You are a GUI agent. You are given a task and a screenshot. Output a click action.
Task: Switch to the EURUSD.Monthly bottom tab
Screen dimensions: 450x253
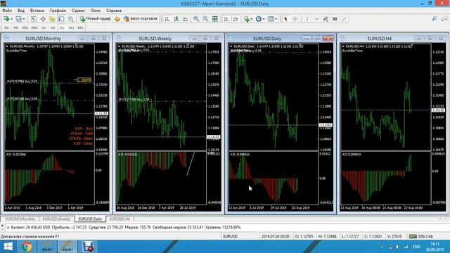coord(20,219)
